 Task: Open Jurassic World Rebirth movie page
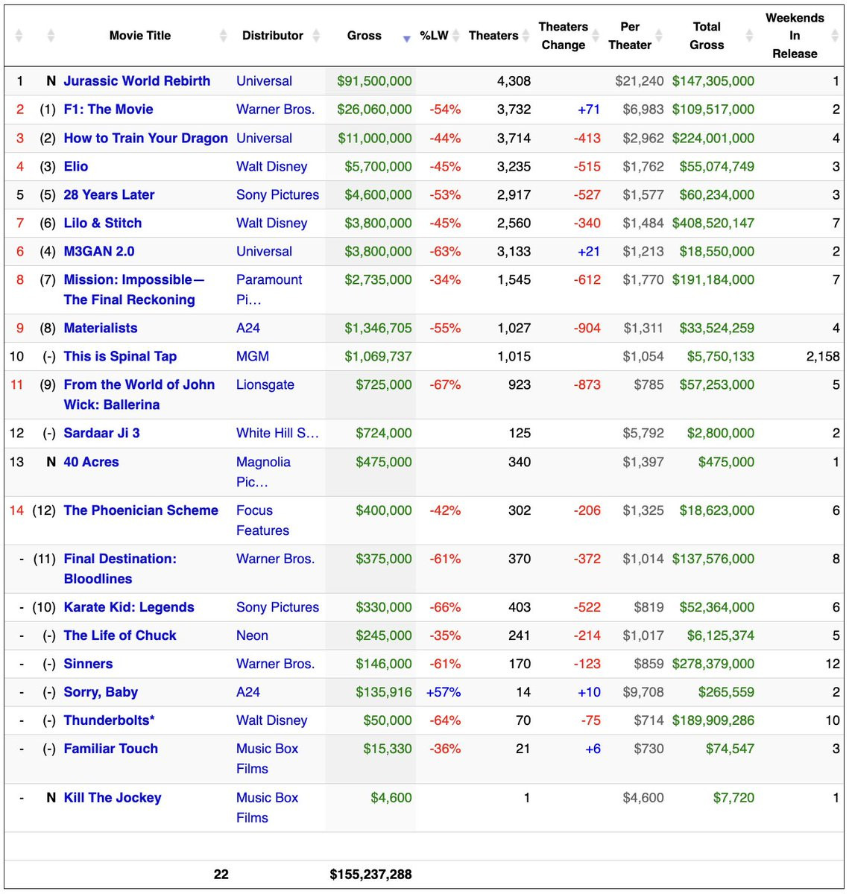(x=137, y=81)
